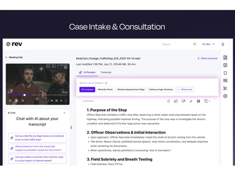Click the playback speed icon in video controls
The height and width of the screenshot is (176, 235).
[61, 100]
